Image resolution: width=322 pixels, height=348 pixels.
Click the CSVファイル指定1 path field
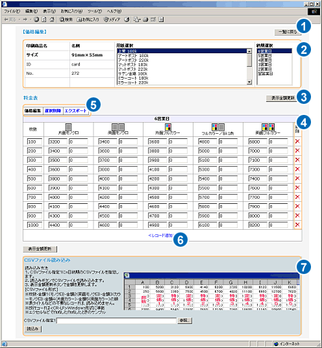(117, 321)
